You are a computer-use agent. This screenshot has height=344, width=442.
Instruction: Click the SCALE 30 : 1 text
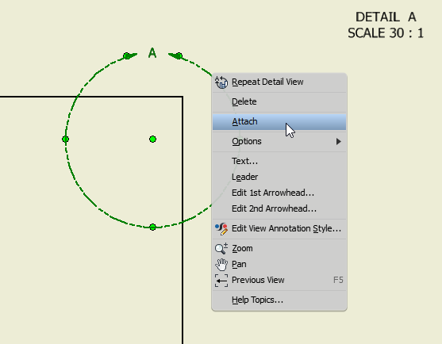386,33
